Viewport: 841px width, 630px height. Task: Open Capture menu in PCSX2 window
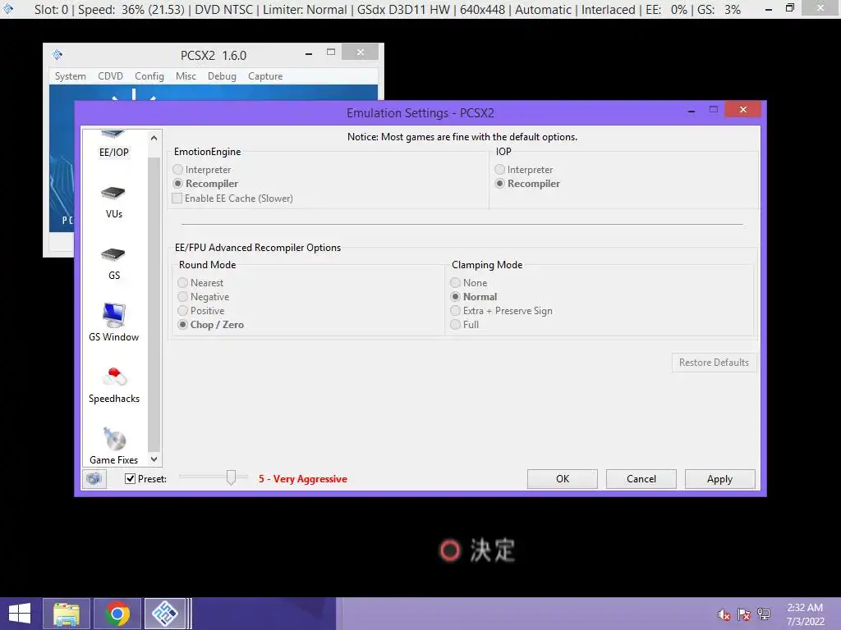point(265,76)
